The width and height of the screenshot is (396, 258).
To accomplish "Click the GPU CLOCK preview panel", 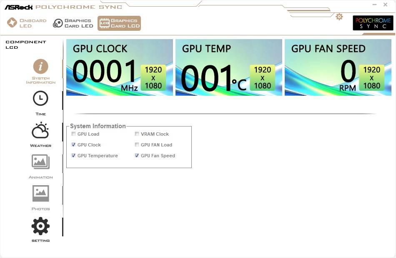I will coord(120,67).
